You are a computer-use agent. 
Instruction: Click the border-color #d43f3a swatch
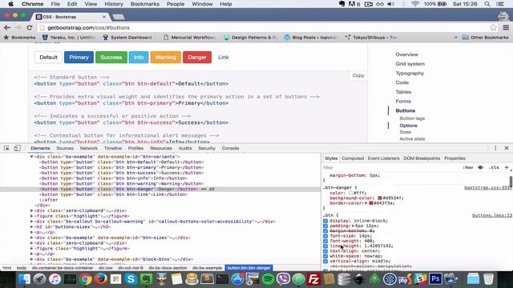[371, 203]
